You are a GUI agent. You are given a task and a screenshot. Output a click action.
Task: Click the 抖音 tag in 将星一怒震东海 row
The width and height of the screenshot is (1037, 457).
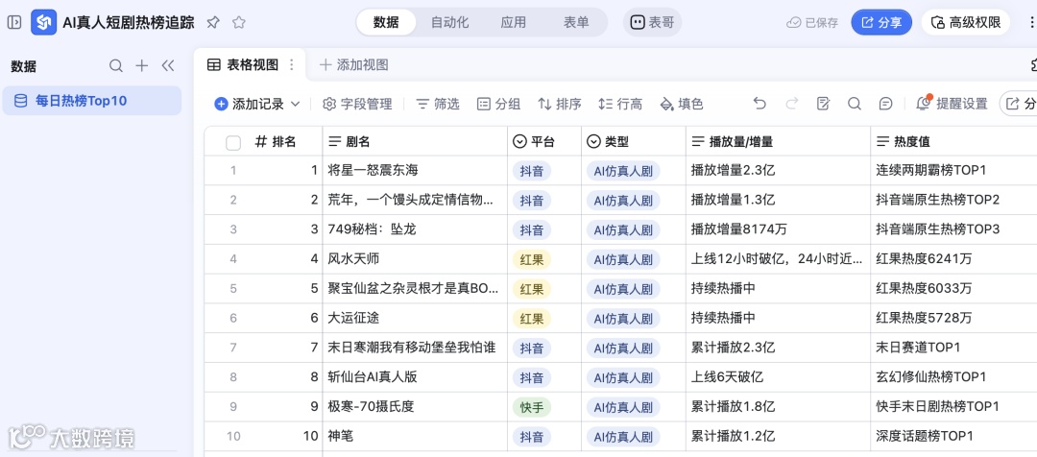[x=532, y=171]
